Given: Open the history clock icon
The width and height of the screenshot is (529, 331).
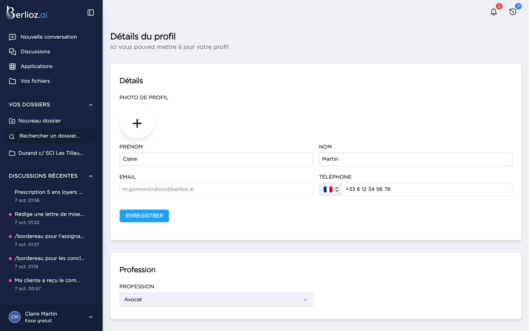Looking at the screenshot, I should click(x=513, y=12).
